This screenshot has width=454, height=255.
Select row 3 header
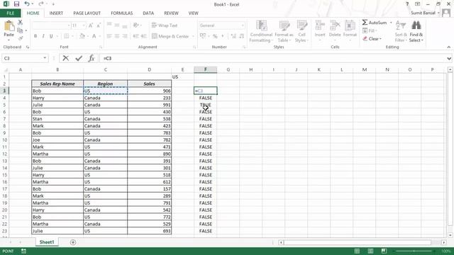(x=4, y=91)
